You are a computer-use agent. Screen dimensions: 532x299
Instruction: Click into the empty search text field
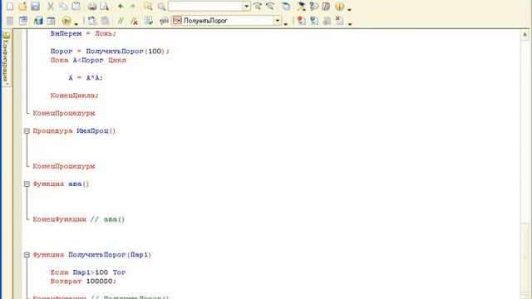click(205, 6)
